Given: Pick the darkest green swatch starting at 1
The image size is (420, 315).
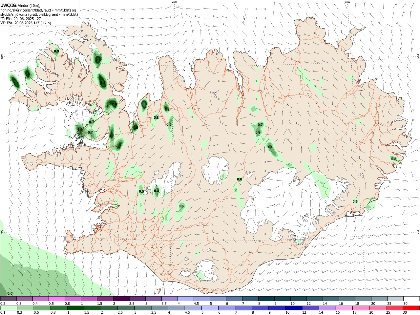Looking at the screenshot, I should pos(76,308).
